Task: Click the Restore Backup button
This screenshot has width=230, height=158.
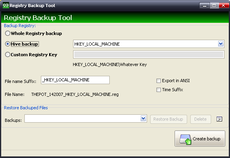Action: tap(169, 119)
